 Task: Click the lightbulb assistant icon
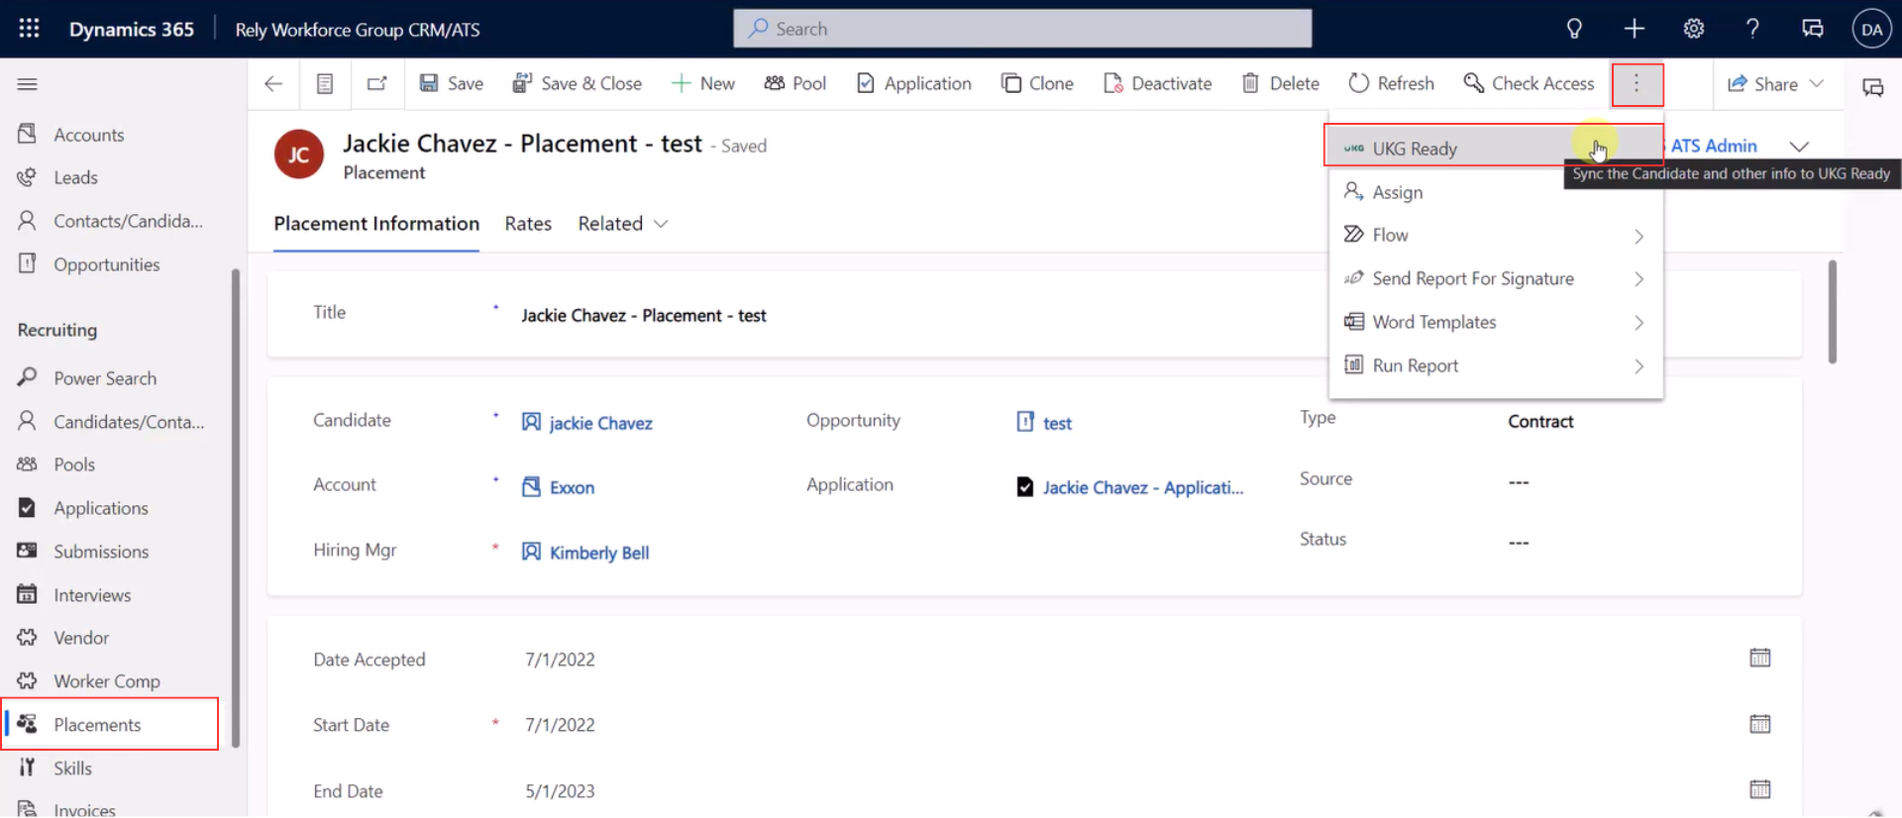pyautogui.click(x=1574, y=29)
